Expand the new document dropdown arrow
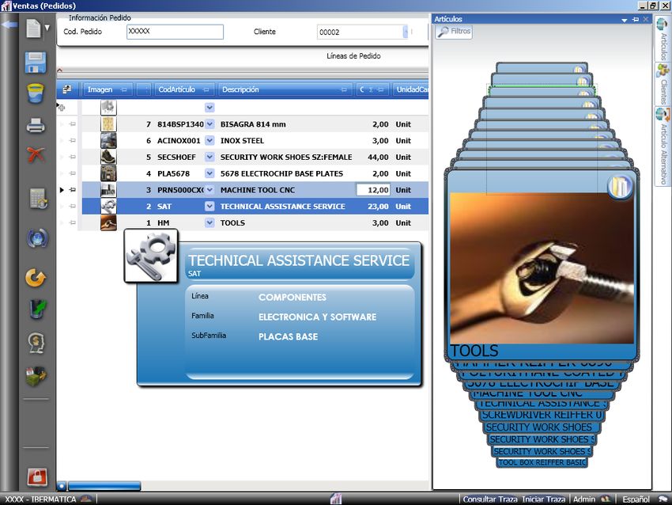672x505 pixels. (47, 28)
